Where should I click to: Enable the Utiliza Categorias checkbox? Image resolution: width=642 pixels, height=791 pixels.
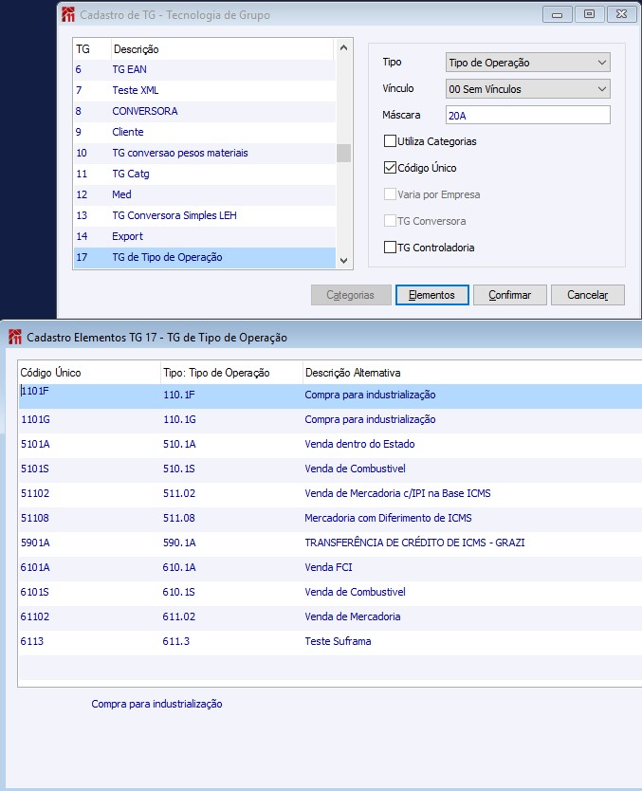[x=390, y=140]
